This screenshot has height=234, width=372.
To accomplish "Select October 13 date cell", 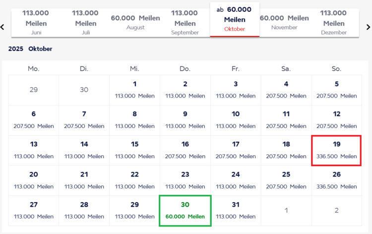I will pyautogui.click(x=34, y=150).
